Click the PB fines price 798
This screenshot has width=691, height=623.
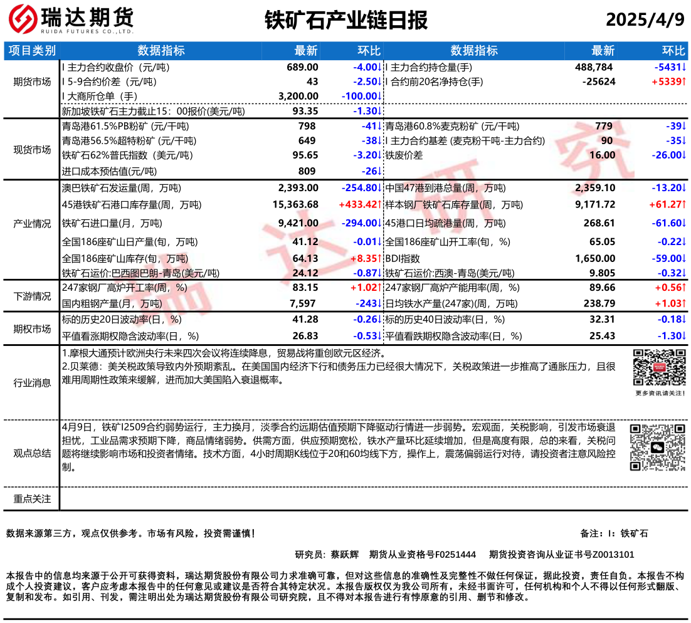(307, 127)
